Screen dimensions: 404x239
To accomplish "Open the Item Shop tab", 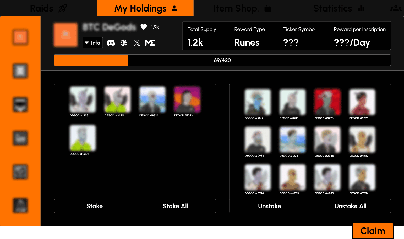I will 242,8.
